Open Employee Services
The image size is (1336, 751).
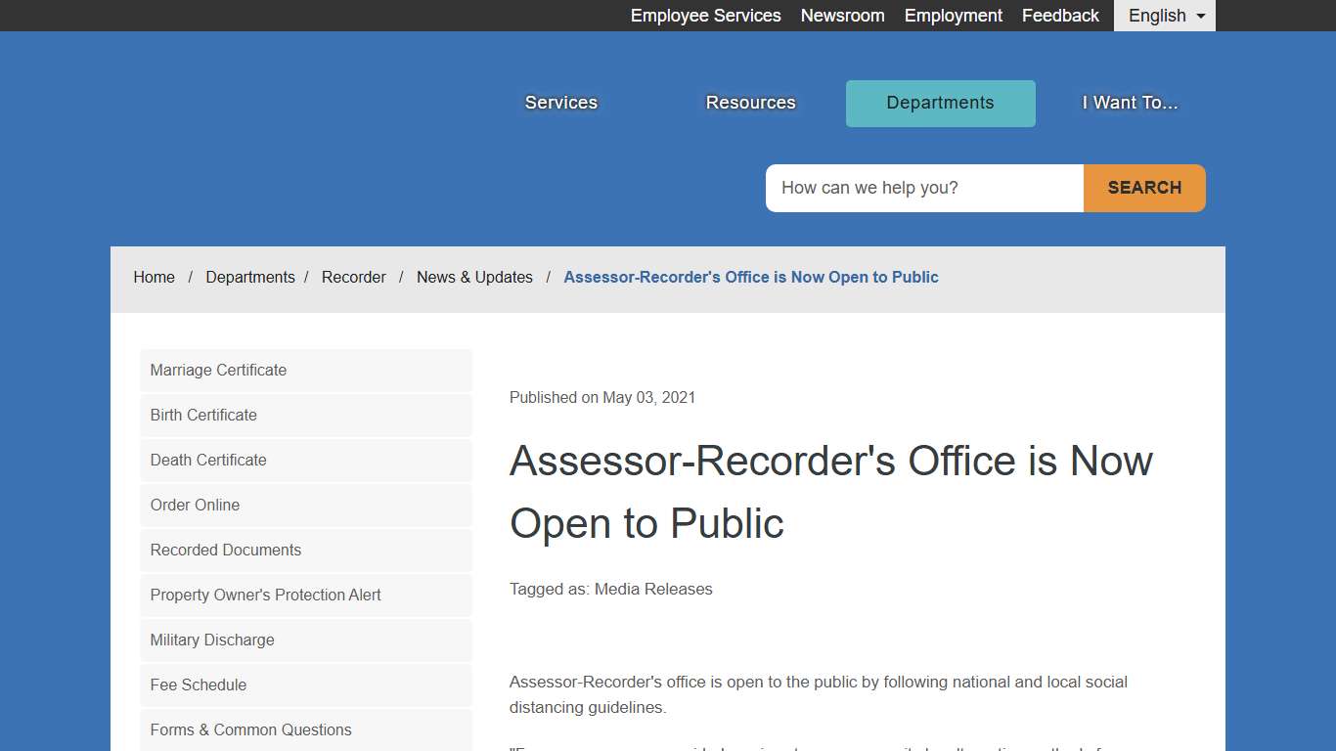point(705,15)
